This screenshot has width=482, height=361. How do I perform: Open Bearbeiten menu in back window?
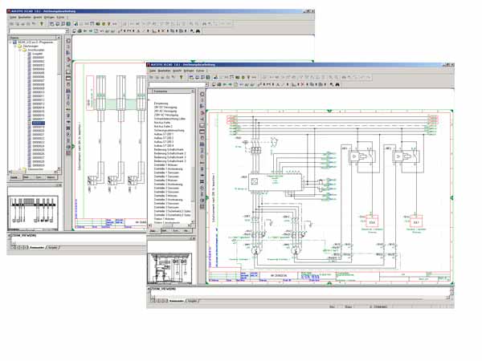click(x=25, y=18)
